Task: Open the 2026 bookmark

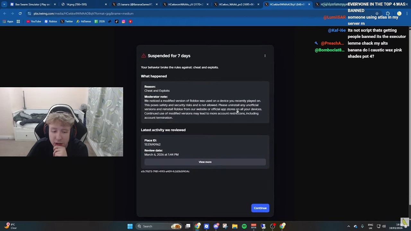Action: click(100, 21)
